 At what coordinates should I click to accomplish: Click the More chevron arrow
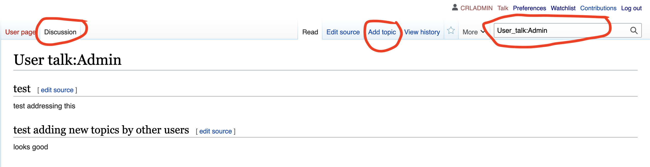(x=482, y=32)
